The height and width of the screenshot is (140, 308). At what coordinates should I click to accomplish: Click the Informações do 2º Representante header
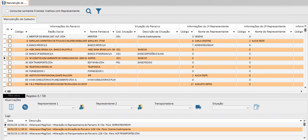(x=265, y=26)
